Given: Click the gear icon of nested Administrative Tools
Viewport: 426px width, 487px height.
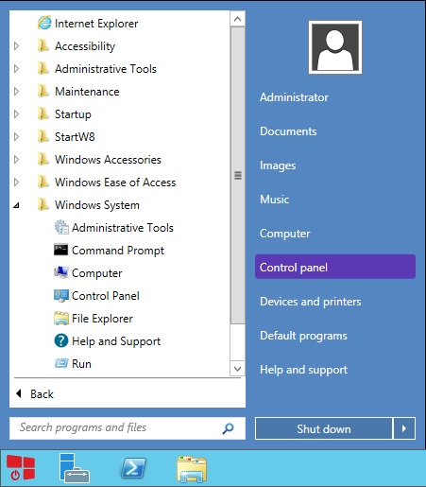Looking at the screenshot, I should (x=61, y=227).
